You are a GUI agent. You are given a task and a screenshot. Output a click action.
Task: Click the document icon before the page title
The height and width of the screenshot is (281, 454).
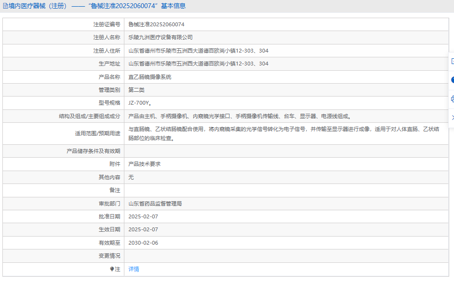point(5,6)
